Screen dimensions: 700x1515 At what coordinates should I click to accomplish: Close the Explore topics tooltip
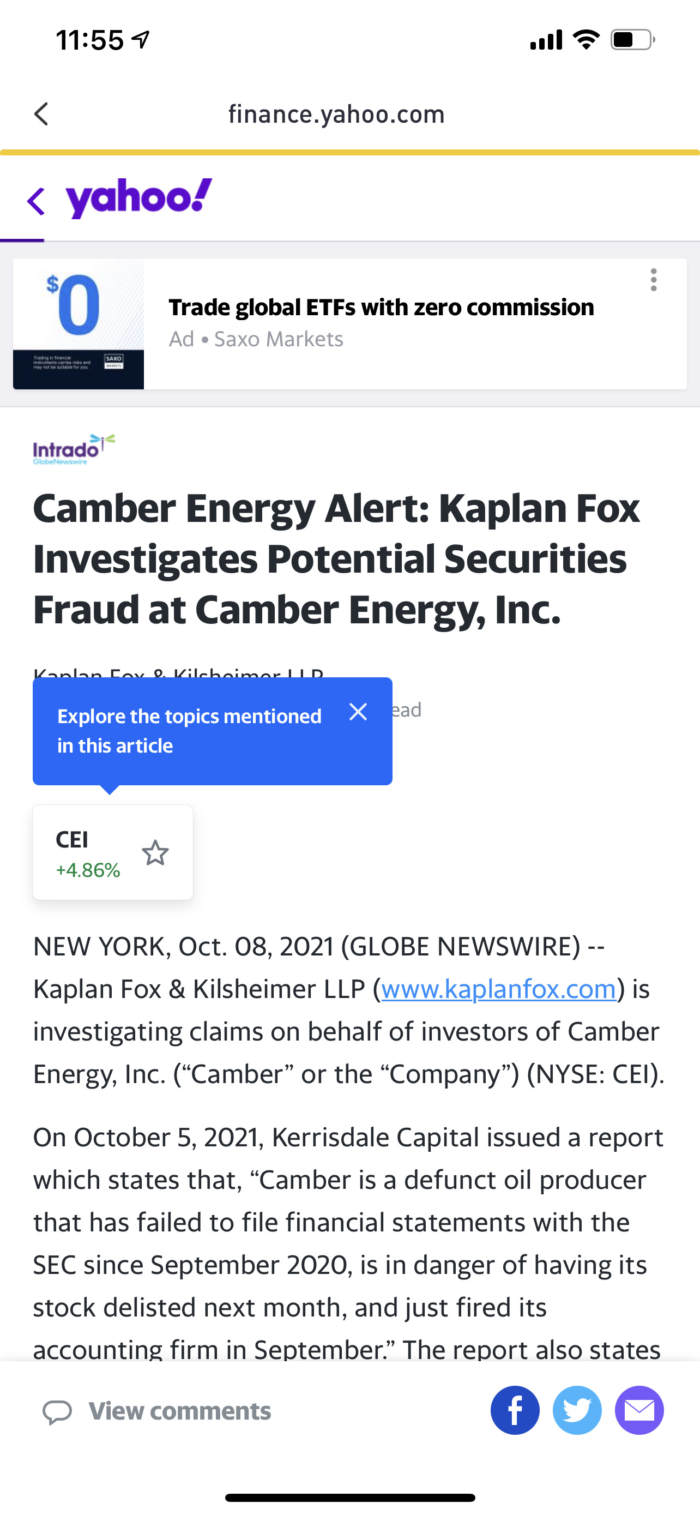coord(358,712)
